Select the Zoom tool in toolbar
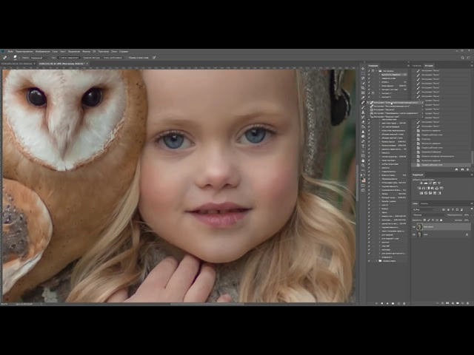 coord(363,165)
